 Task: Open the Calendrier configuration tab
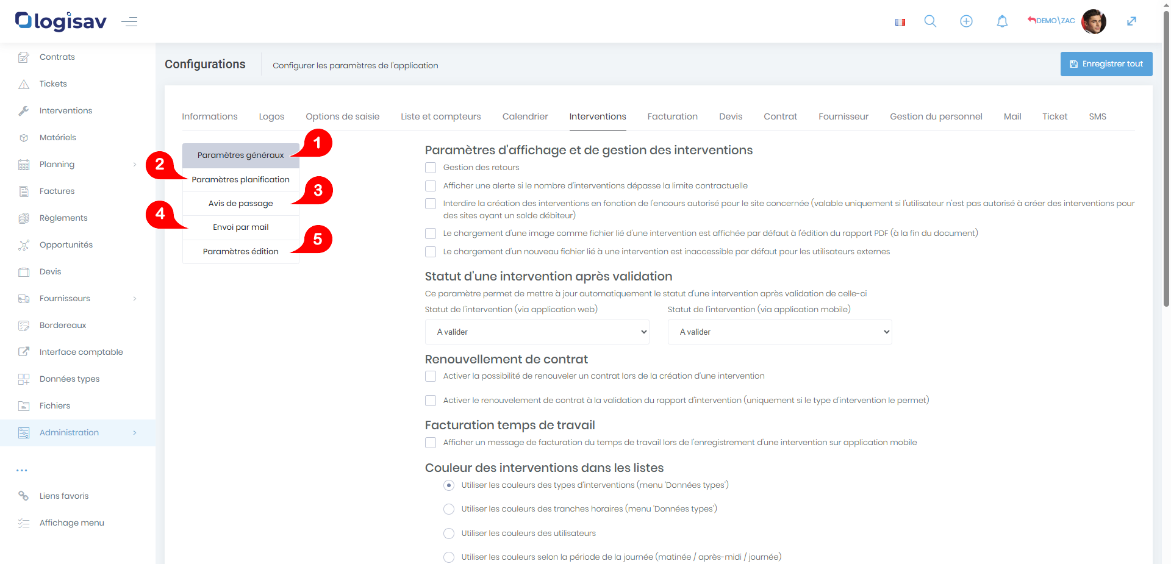click(525, 116)
